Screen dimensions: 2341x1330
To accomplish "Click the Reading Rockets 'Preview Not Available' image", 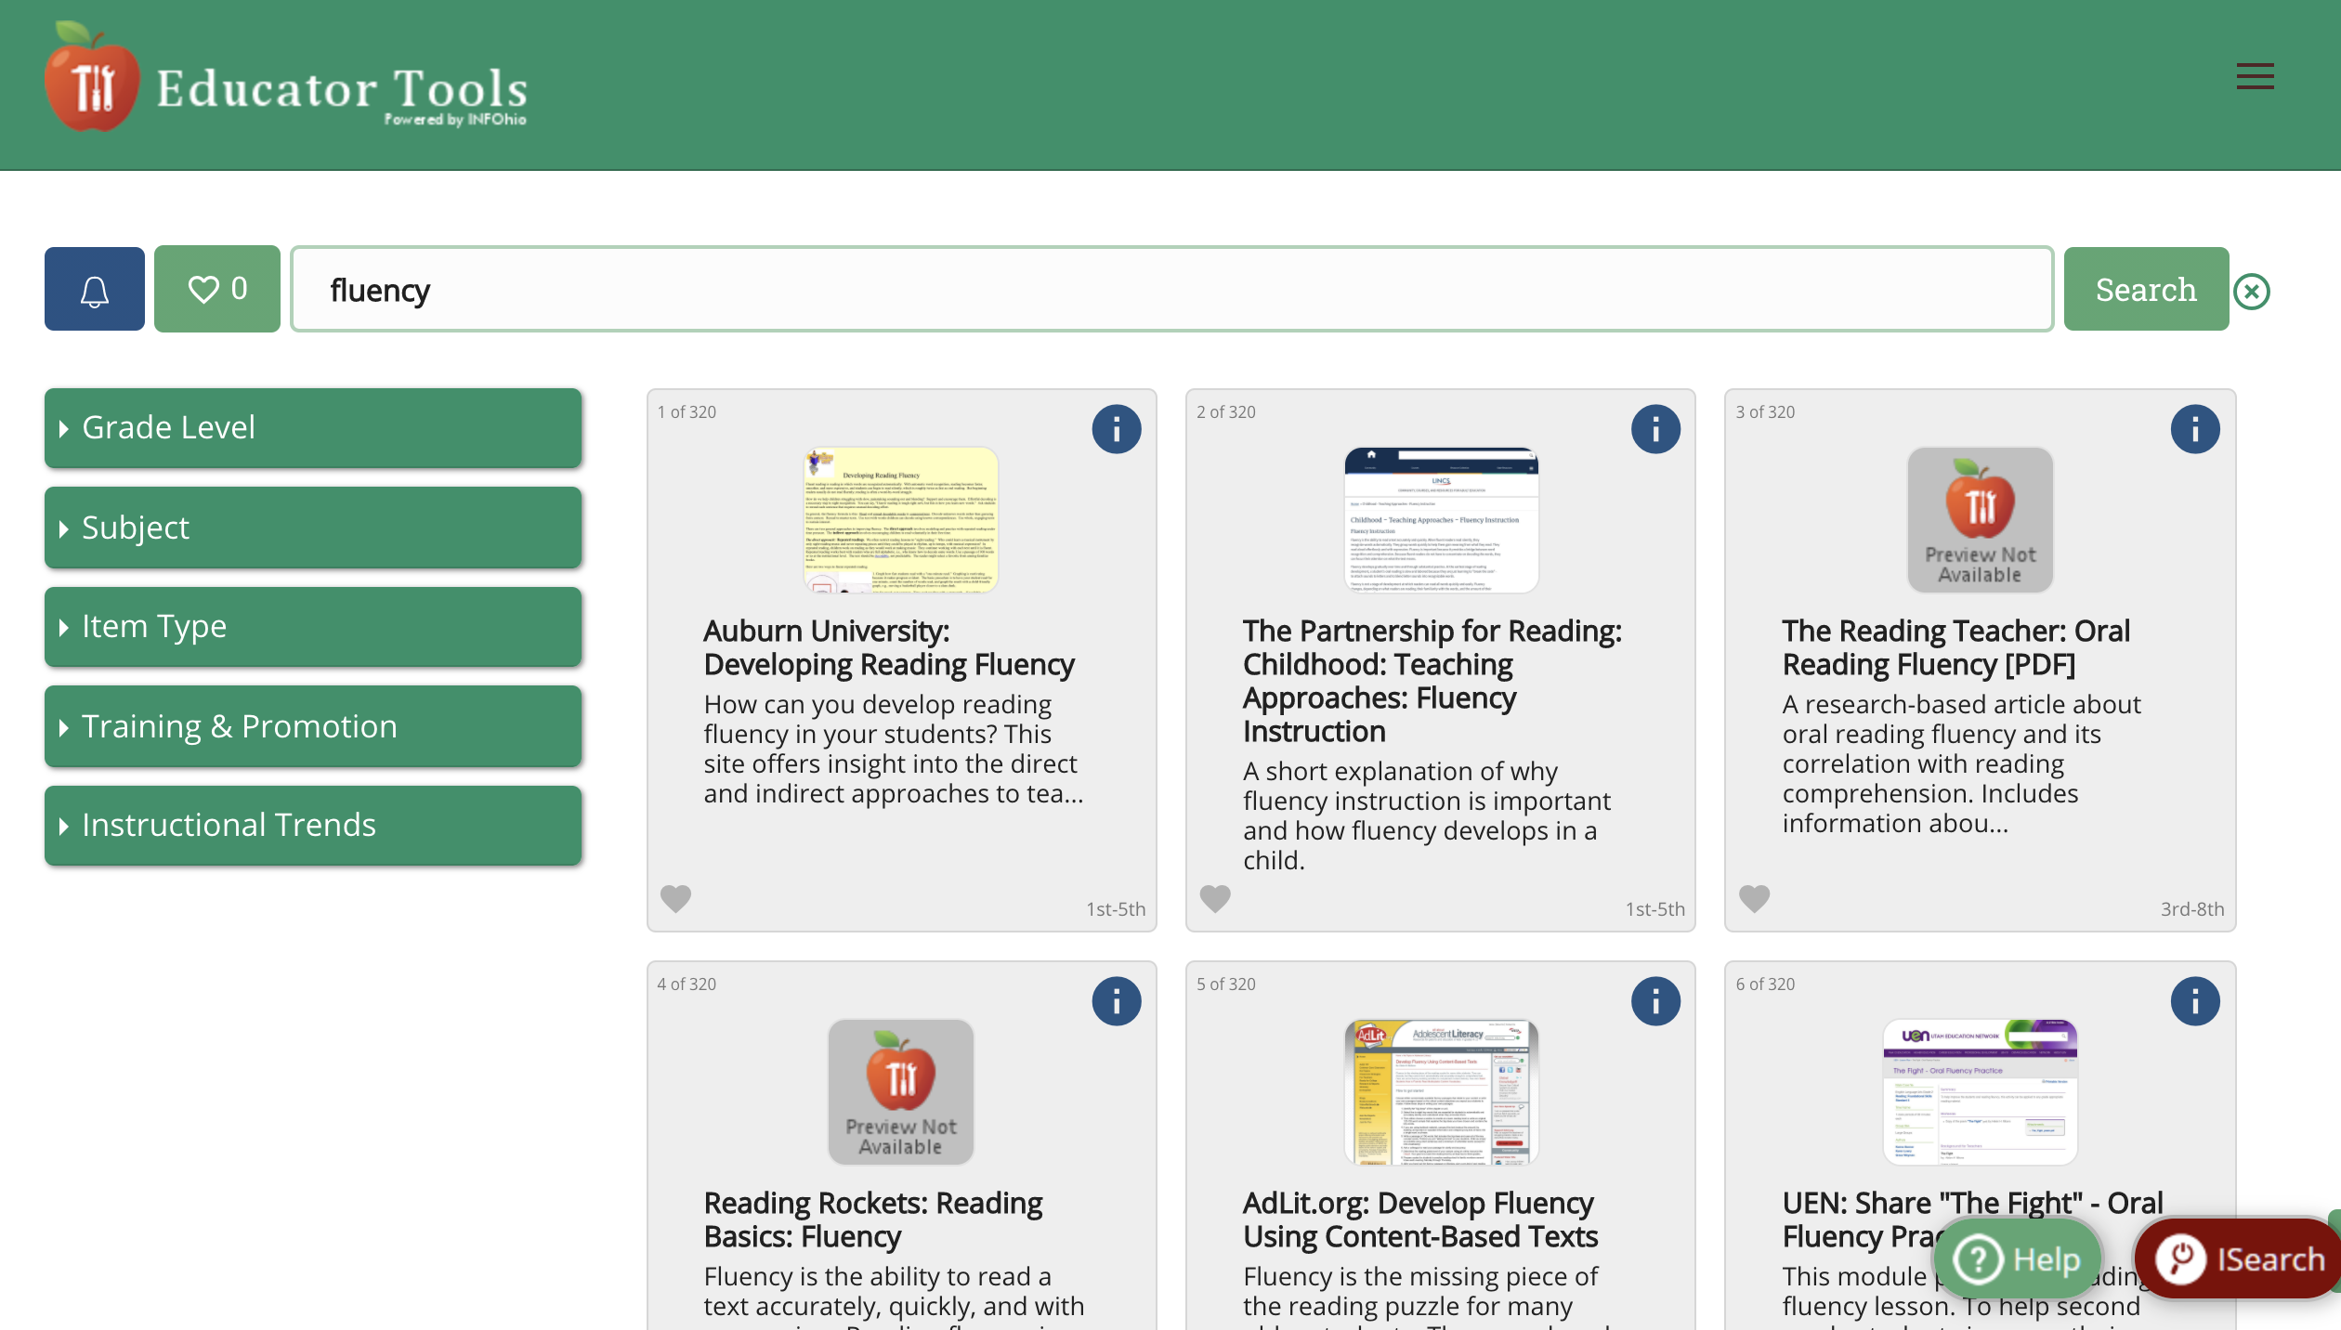I will (901, 1092).
